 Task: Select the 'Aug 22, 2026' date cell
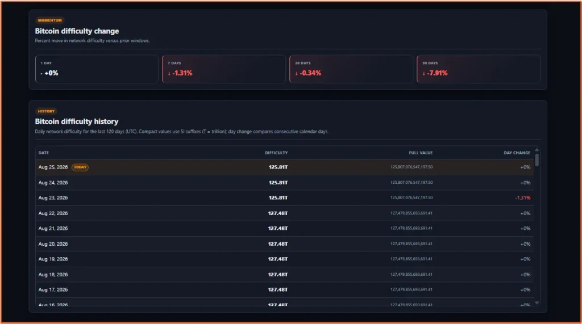pyautogui.click(x=53, y=213)
